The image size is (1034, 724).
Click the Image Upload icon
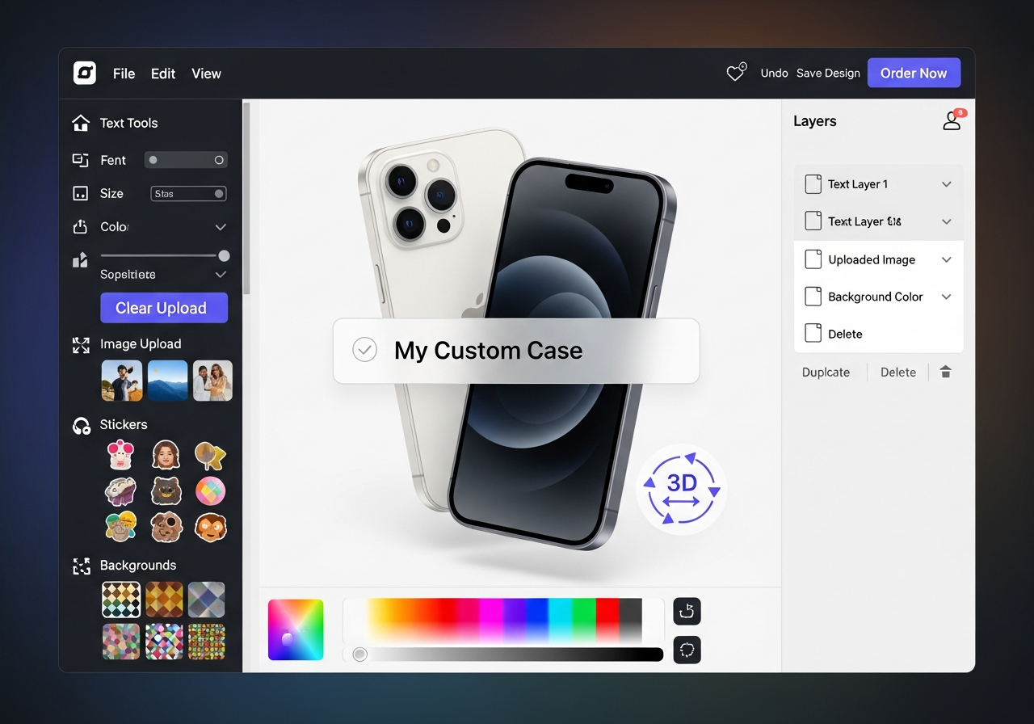(x=81, y=344)
